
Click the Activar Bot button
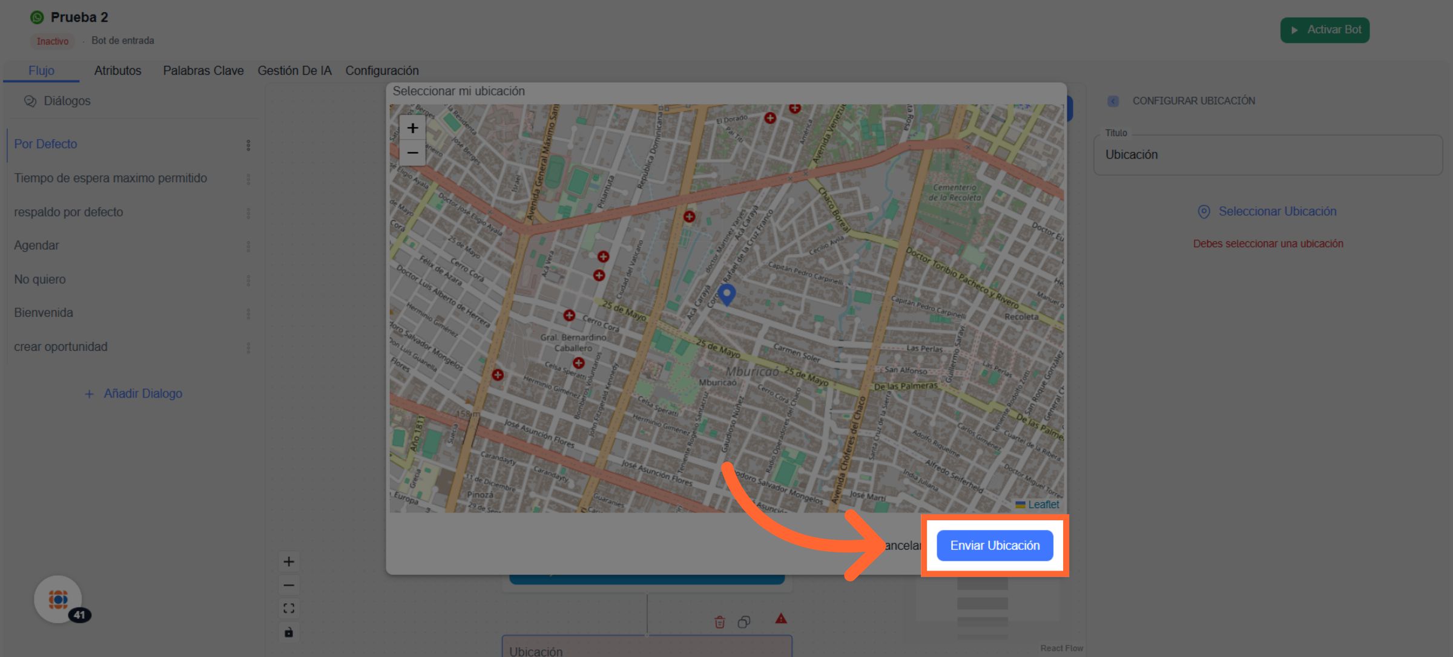click(x=1325, y=30)
